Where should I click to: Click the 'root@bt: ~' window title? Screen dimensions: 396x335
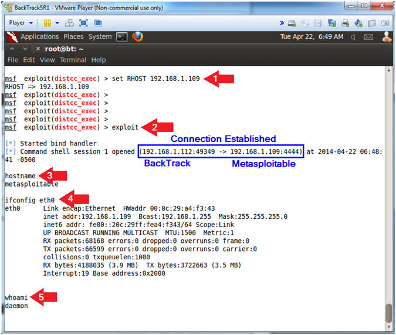pyautogui.click(x=64, y=49)
